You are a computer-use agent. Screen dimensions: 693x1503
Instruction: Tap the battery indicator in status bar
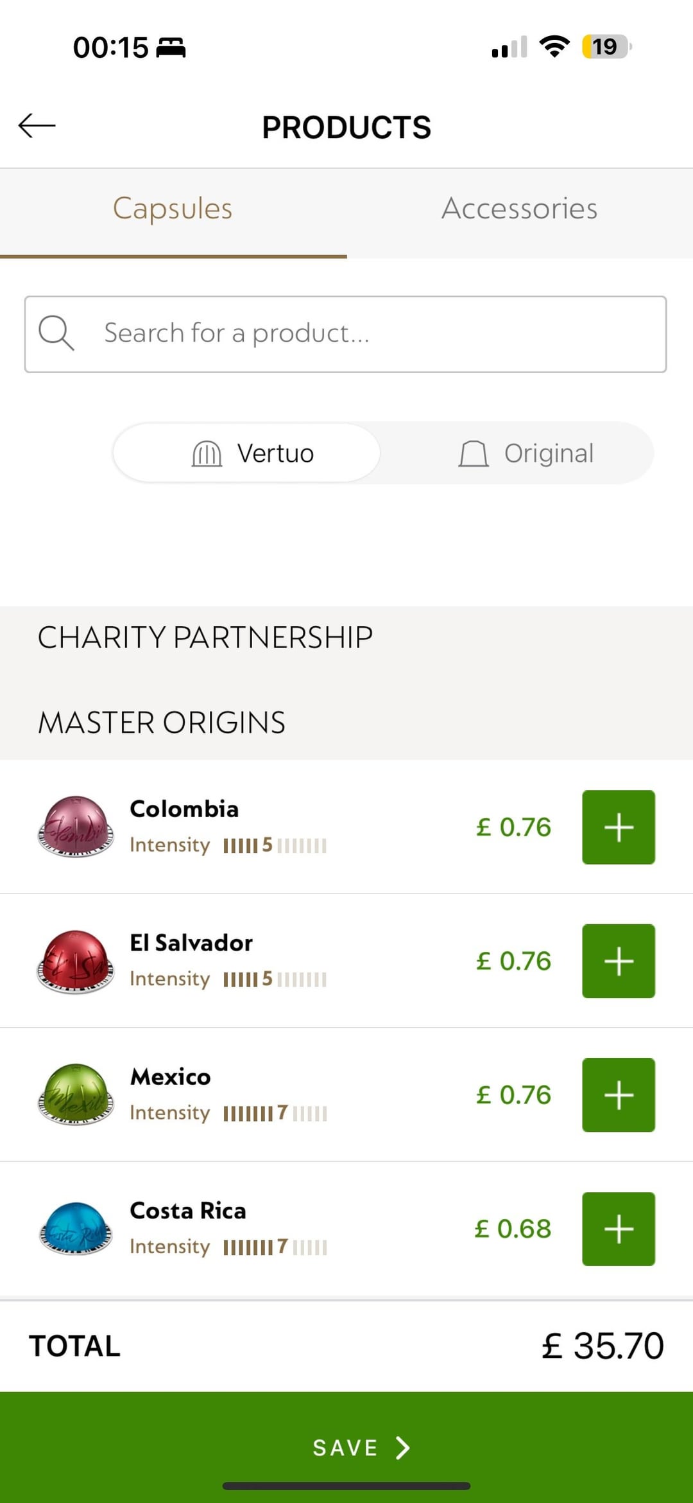[x=605, y=47]
